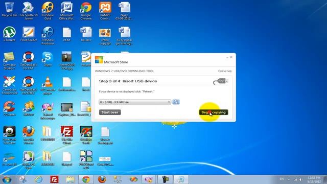The width and height of the screenshot is (327, 184).
Task: Select the Foxit Reader desktop shortcut
Action: click(29, 34)
